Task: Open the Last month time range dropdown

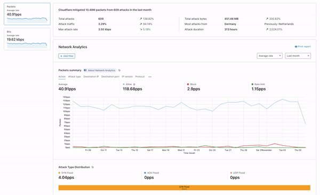Action: 298,56
